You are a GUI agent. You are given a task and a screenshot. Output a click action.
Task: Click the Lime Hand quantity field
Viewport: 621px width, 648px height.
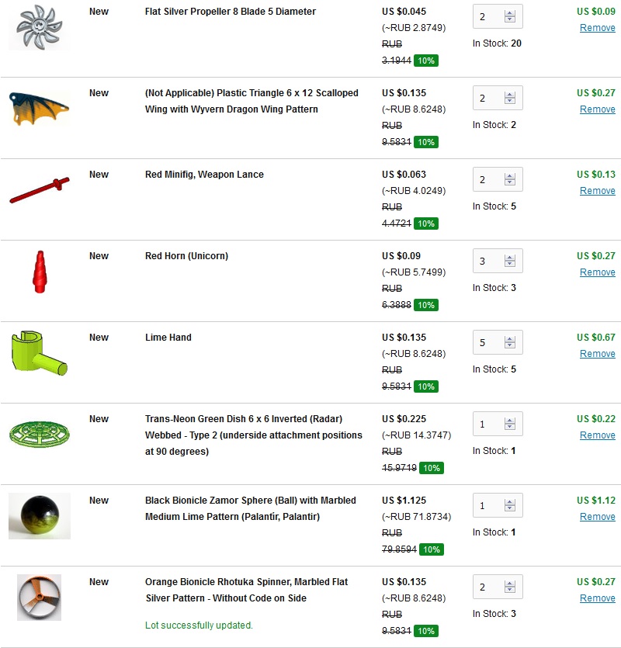click(488, 342)
